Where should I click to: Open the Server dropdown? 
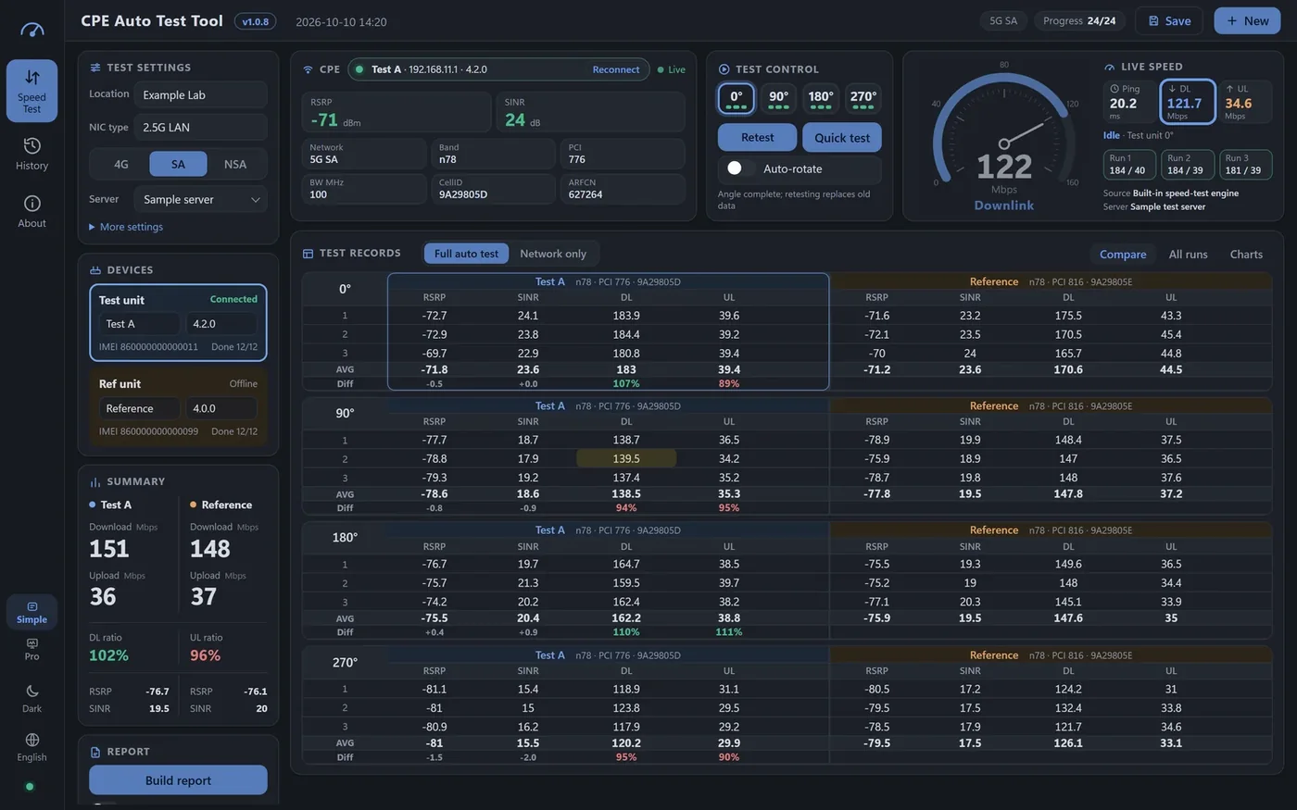pyautogui.click(x=200, y=199)
